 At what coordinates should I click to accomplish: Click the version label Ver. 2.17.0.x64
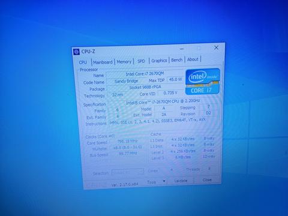[x=125, y=184]
